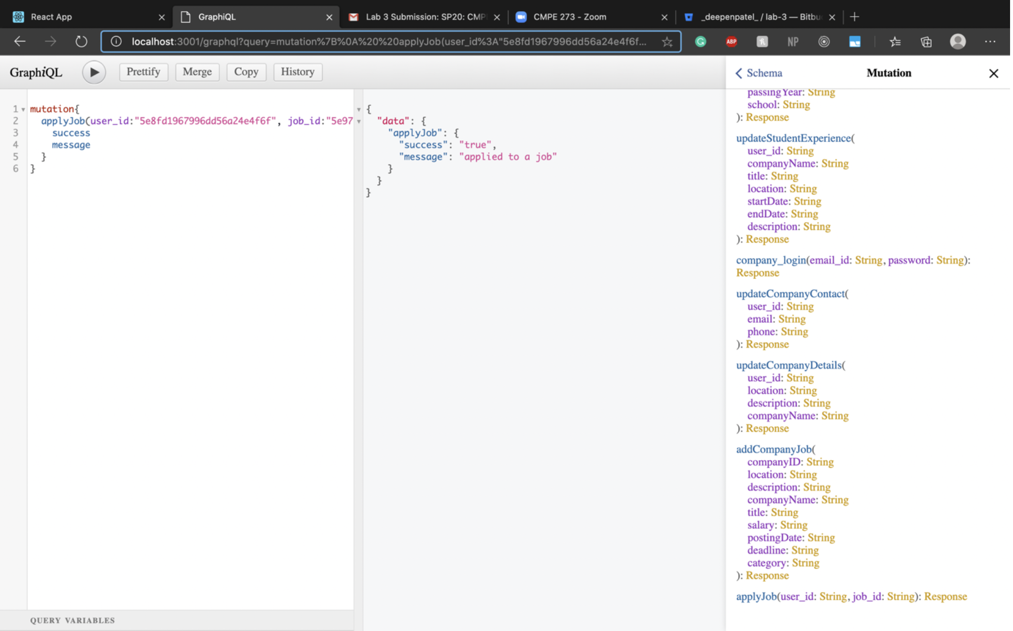The width and height of the screenshot is (1013, 631).
Task: Open the AdBlock Plus extension icon
Action: [731, 42]
